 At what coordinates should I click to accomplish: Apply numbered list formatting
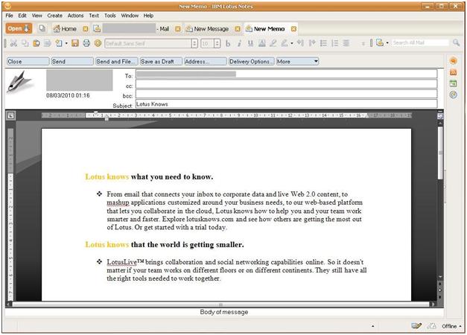pos(334,43)
